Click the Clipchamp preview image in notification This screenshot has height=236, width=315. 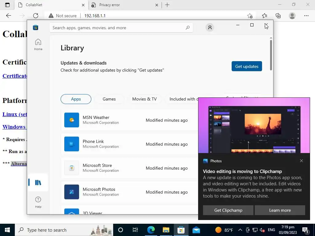click(x=254, y=125)
